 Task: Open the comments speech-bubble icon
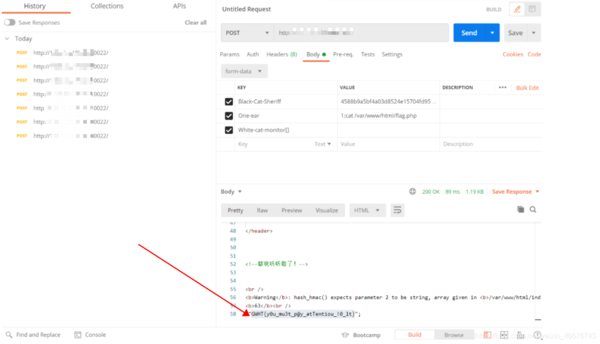(532, 9)
